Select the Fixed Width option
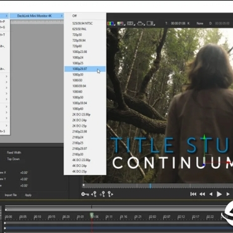Image resolution: width=233 pixels, height=233 pixels. [14, 153]
